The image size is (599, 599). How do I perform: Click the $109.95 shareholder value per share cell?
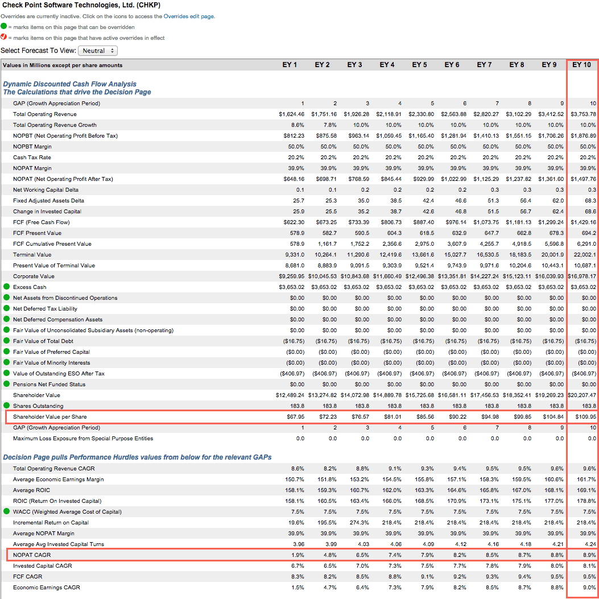point(585,417)
